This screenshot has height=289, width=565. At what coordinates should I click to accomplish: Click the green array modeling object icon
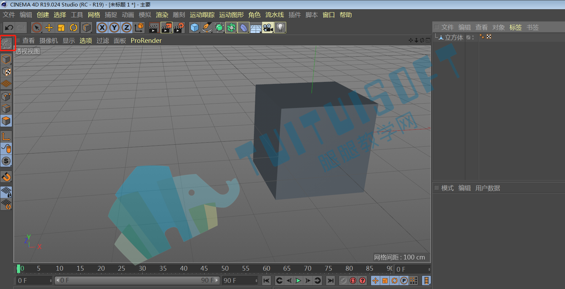(231, 28)
